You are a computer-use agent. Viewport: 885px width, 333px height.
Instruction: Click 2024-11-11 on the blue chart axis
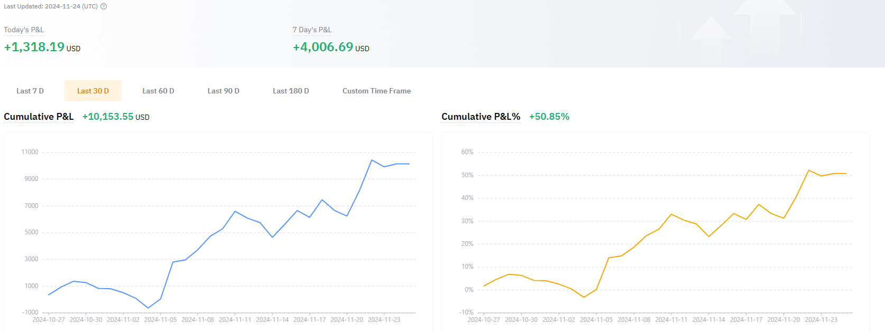pyautogui.click(x=235, y=320)
